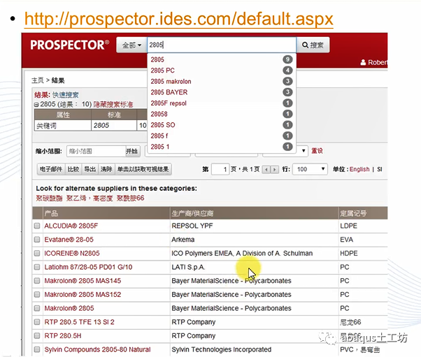Viewport: 421px width, 357px height.
Task: Check the Makrolon 2805 MAS152 checkbox
Action: pos(37,295)
